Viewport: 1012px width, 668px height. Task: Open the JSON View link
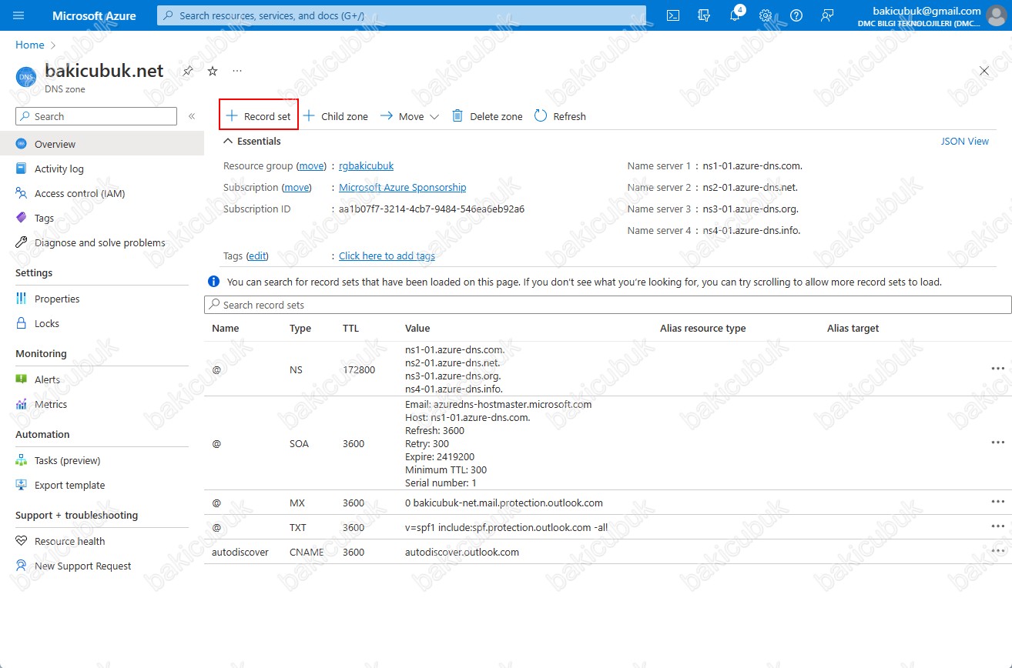point(964,142)
